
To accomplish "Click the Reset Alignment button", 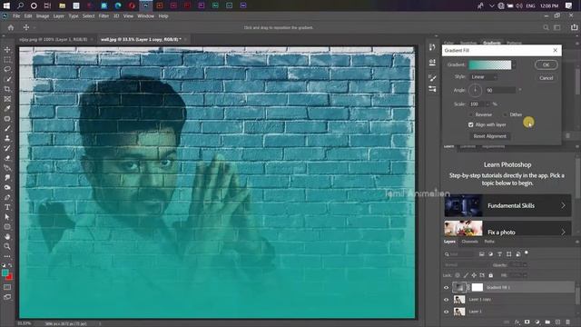I will coord(490,136).
